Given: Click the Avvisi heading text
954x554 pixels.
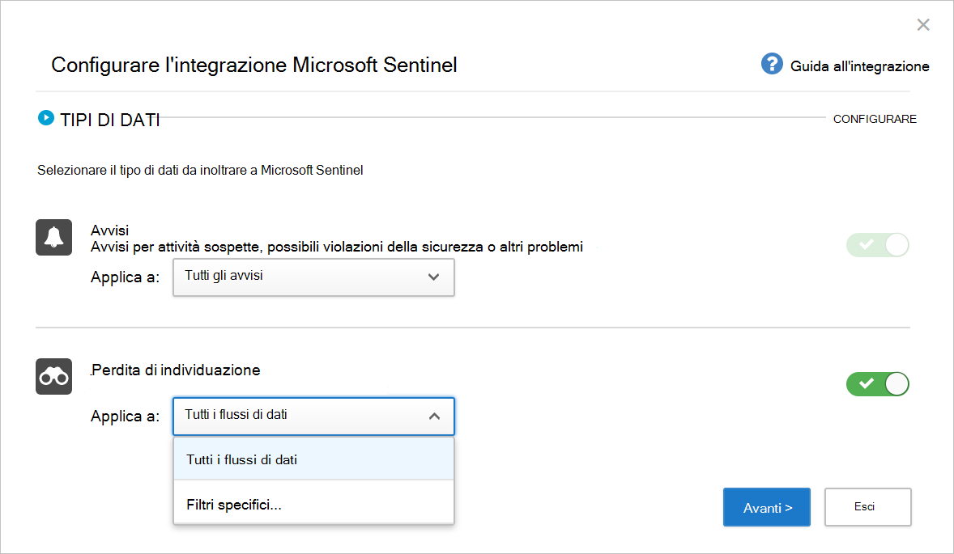Looking at the screenshot, I should pyautogui.click(x=109, y=230).
